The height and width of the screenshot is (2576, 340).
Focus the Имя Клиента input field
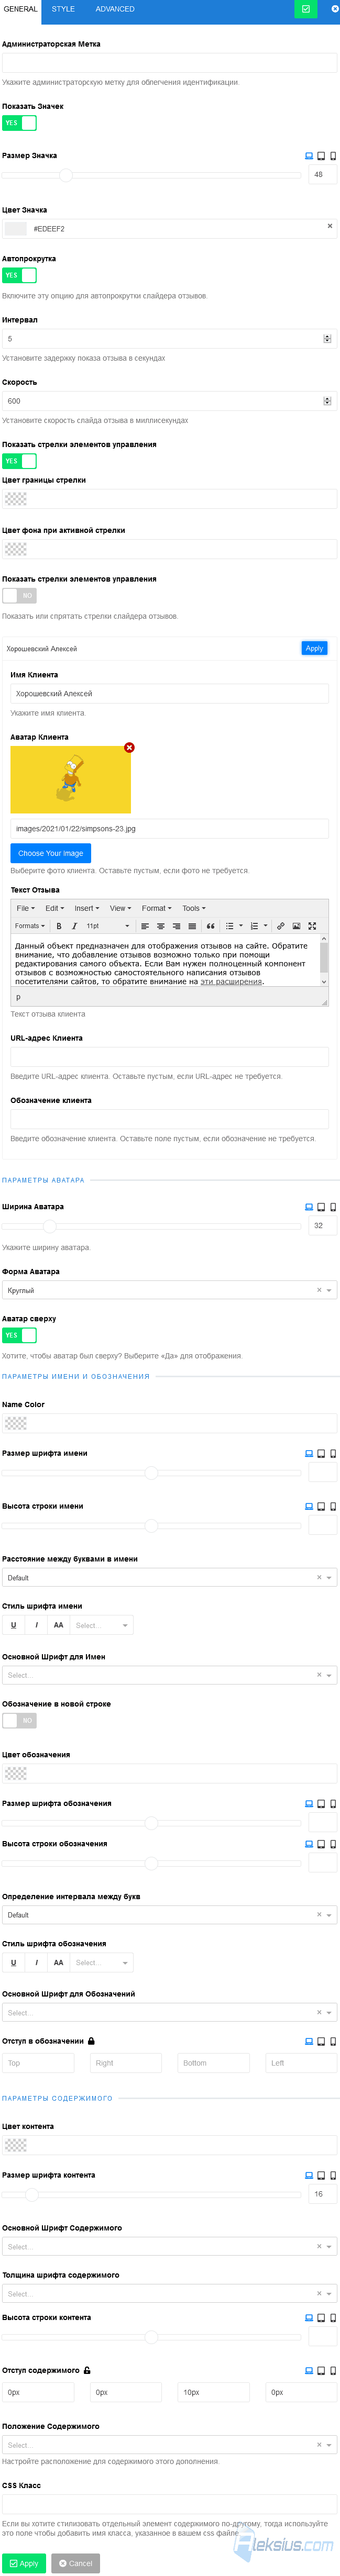pos(169,693)
